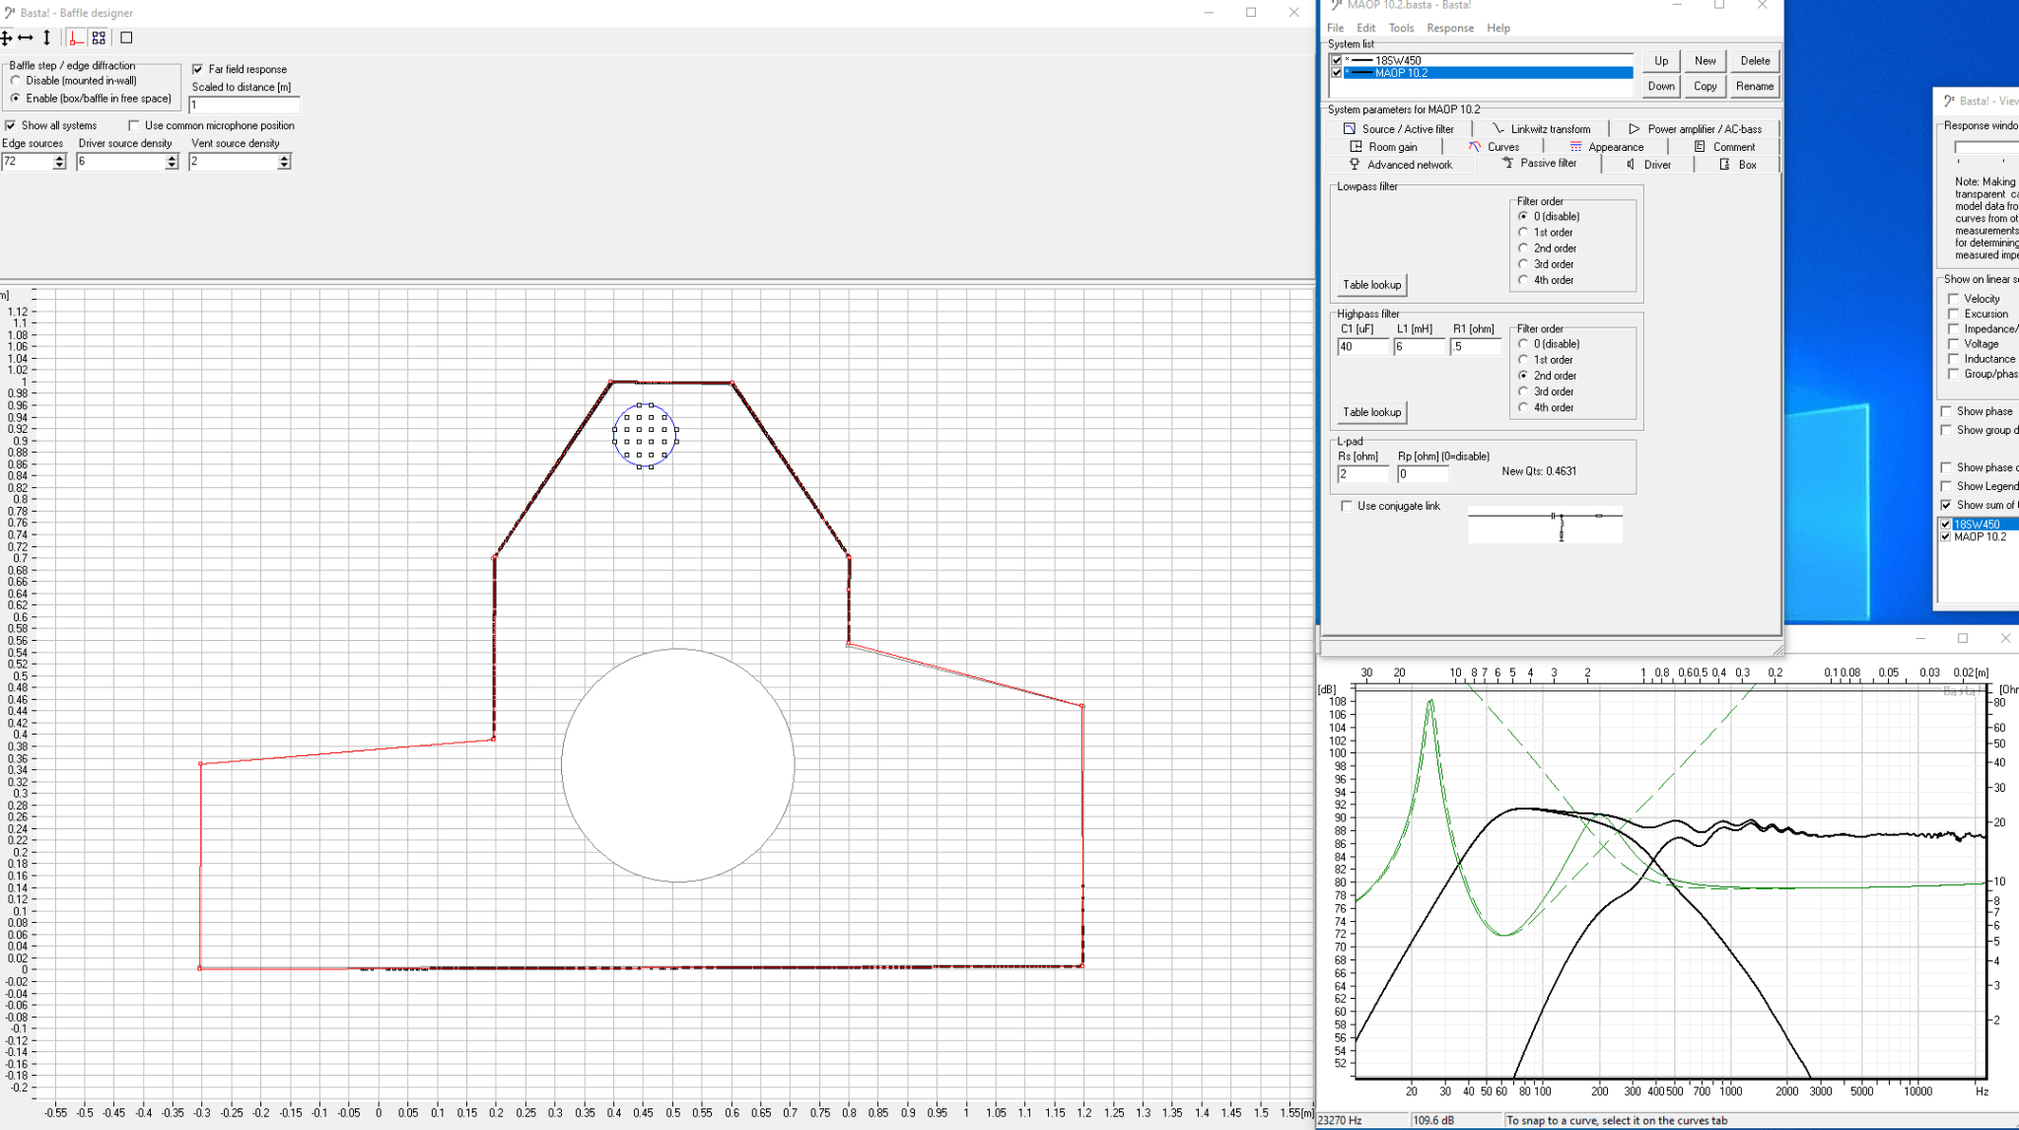Click the Copy system button

click(1706, 86)
